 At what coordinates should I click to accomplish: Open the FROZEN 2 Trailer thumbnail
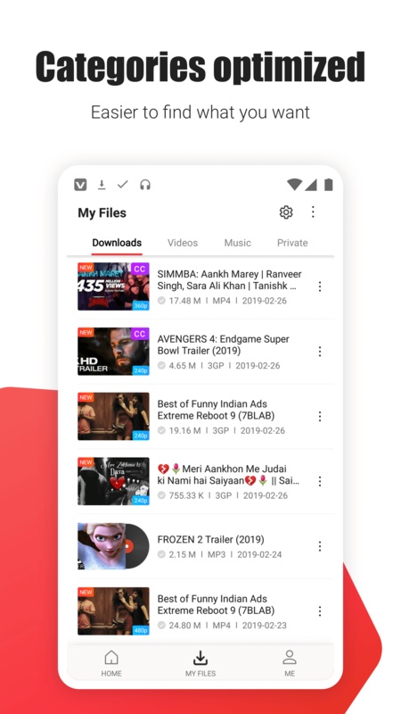click(113, 546)
